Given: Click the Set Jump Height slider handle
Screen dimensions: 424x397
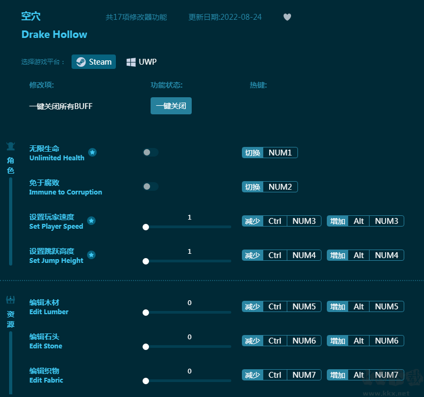Looking at the screenshot, I should click(x=146, y=261).
